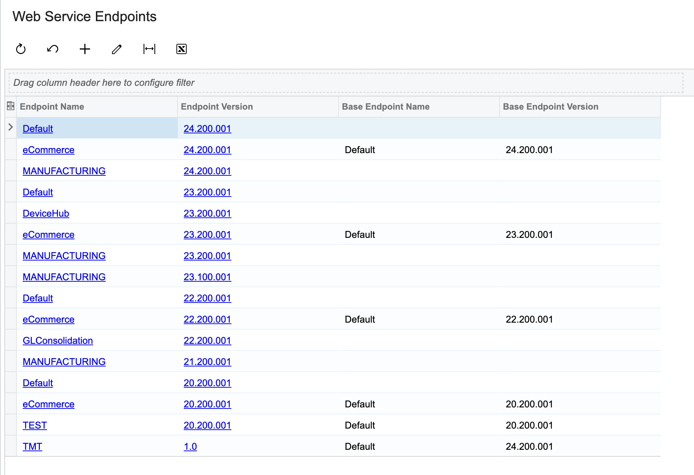The image size is (694, 475).
Task: Expand the selected Default 24.200.001 row arrow
Action: (x=11, y=127)
